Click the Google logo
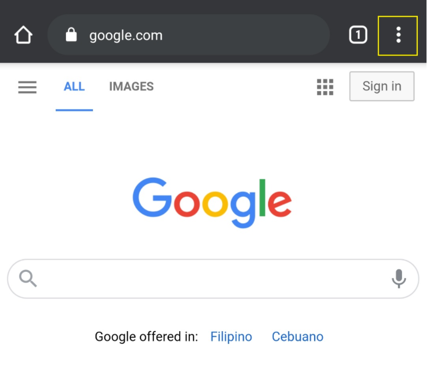427x369 pixels. click(x=212, y=201)
